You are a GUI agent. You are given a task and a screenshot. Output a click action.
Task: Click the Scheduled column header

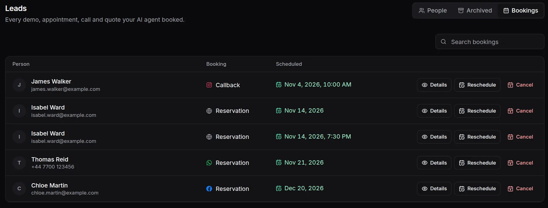(x=289, y=64)
